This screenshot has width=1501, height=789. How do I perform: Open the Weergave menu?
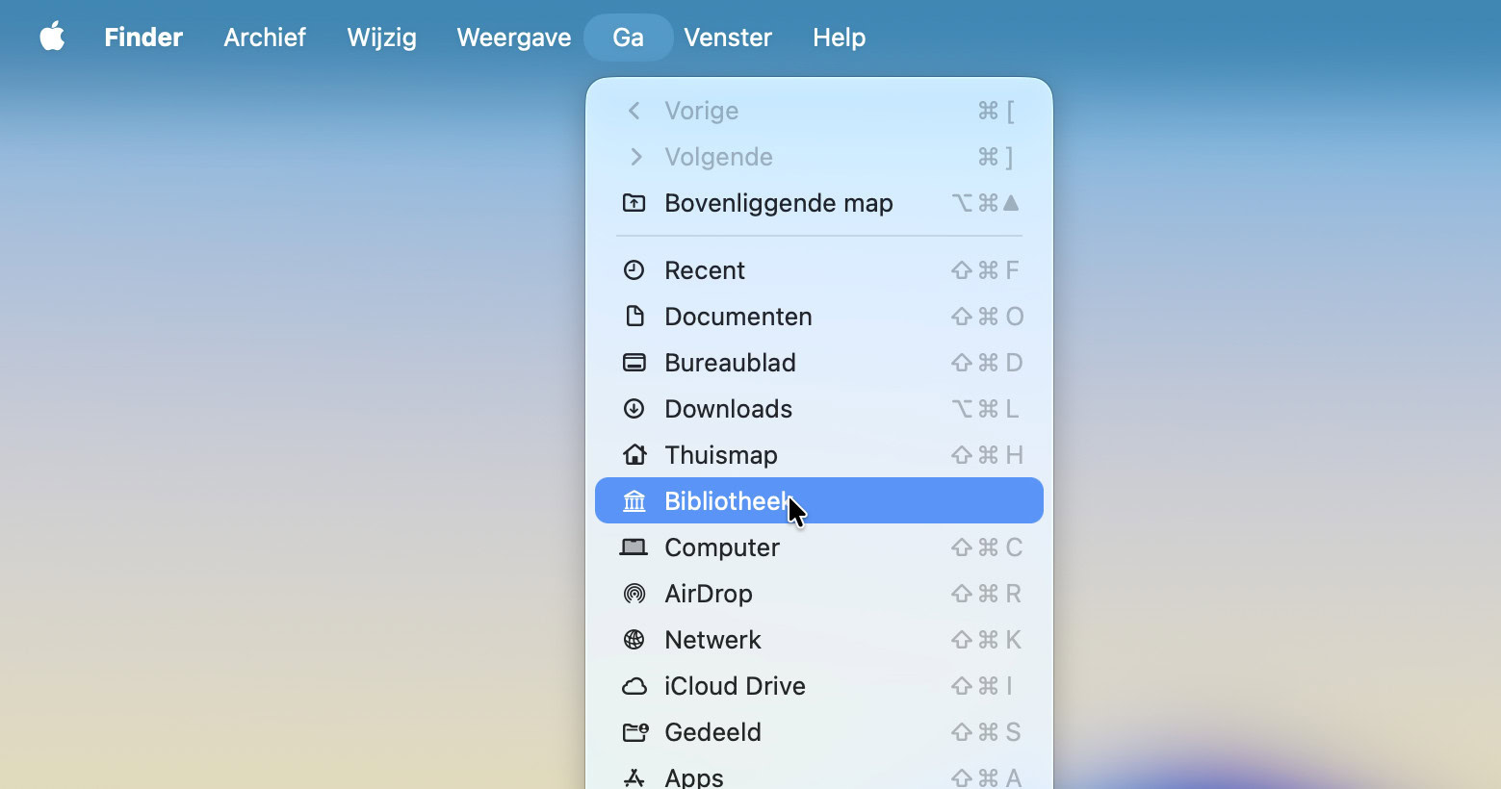coord(513,38)
